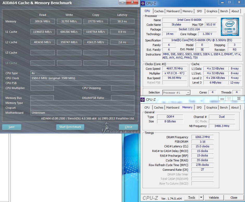Screen dimensions: 245x202
Task: Click the Close button in AIDA64 window
Action: (x=128, y=127)
